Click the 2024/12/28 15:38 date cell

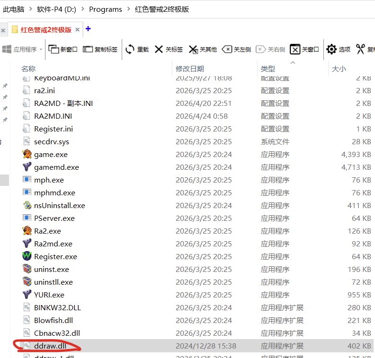206,346
